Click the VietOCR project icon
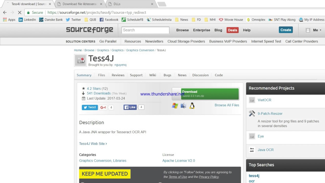This screenshot has width=325, height=183. (x=252, y=100)
